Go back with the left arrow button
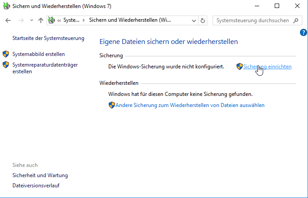The width and height of the screenshot is (308, 198). tap(8, 20)
